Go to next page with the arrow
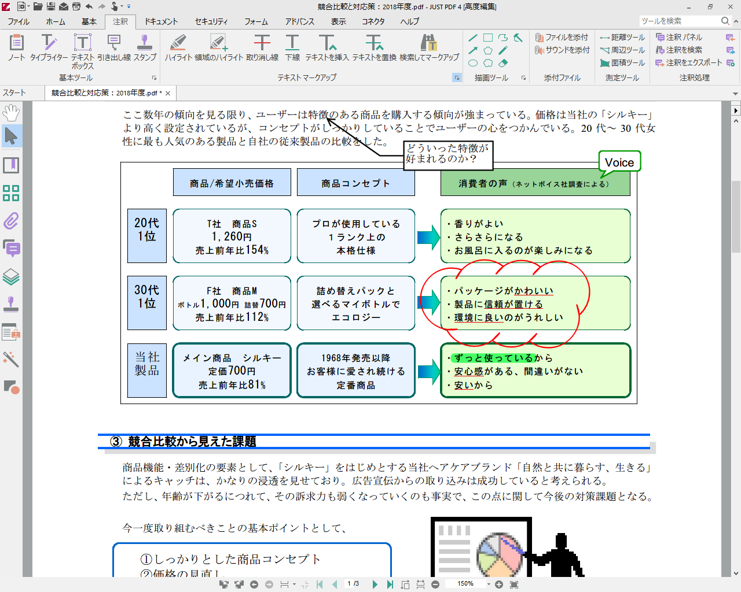Image resolution: width=741 pixels, height=592 pixels. [x=375, y=584]
